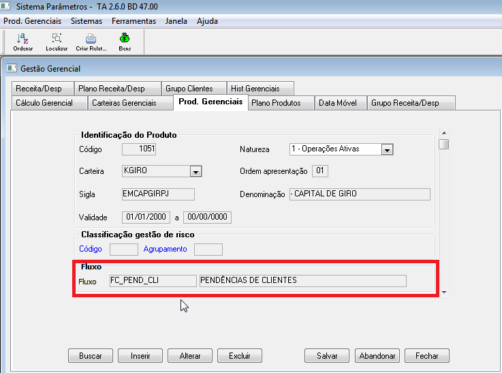
Task: Switch to the Plano Receita/Desp tab
Action: 117,89
